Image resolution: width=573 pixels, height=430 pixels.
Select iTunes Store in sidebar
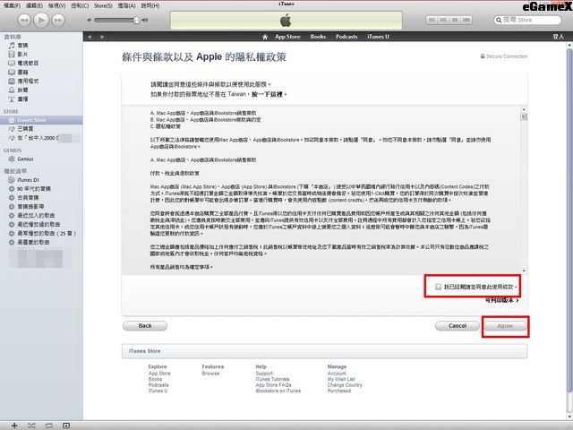[41, 120]
